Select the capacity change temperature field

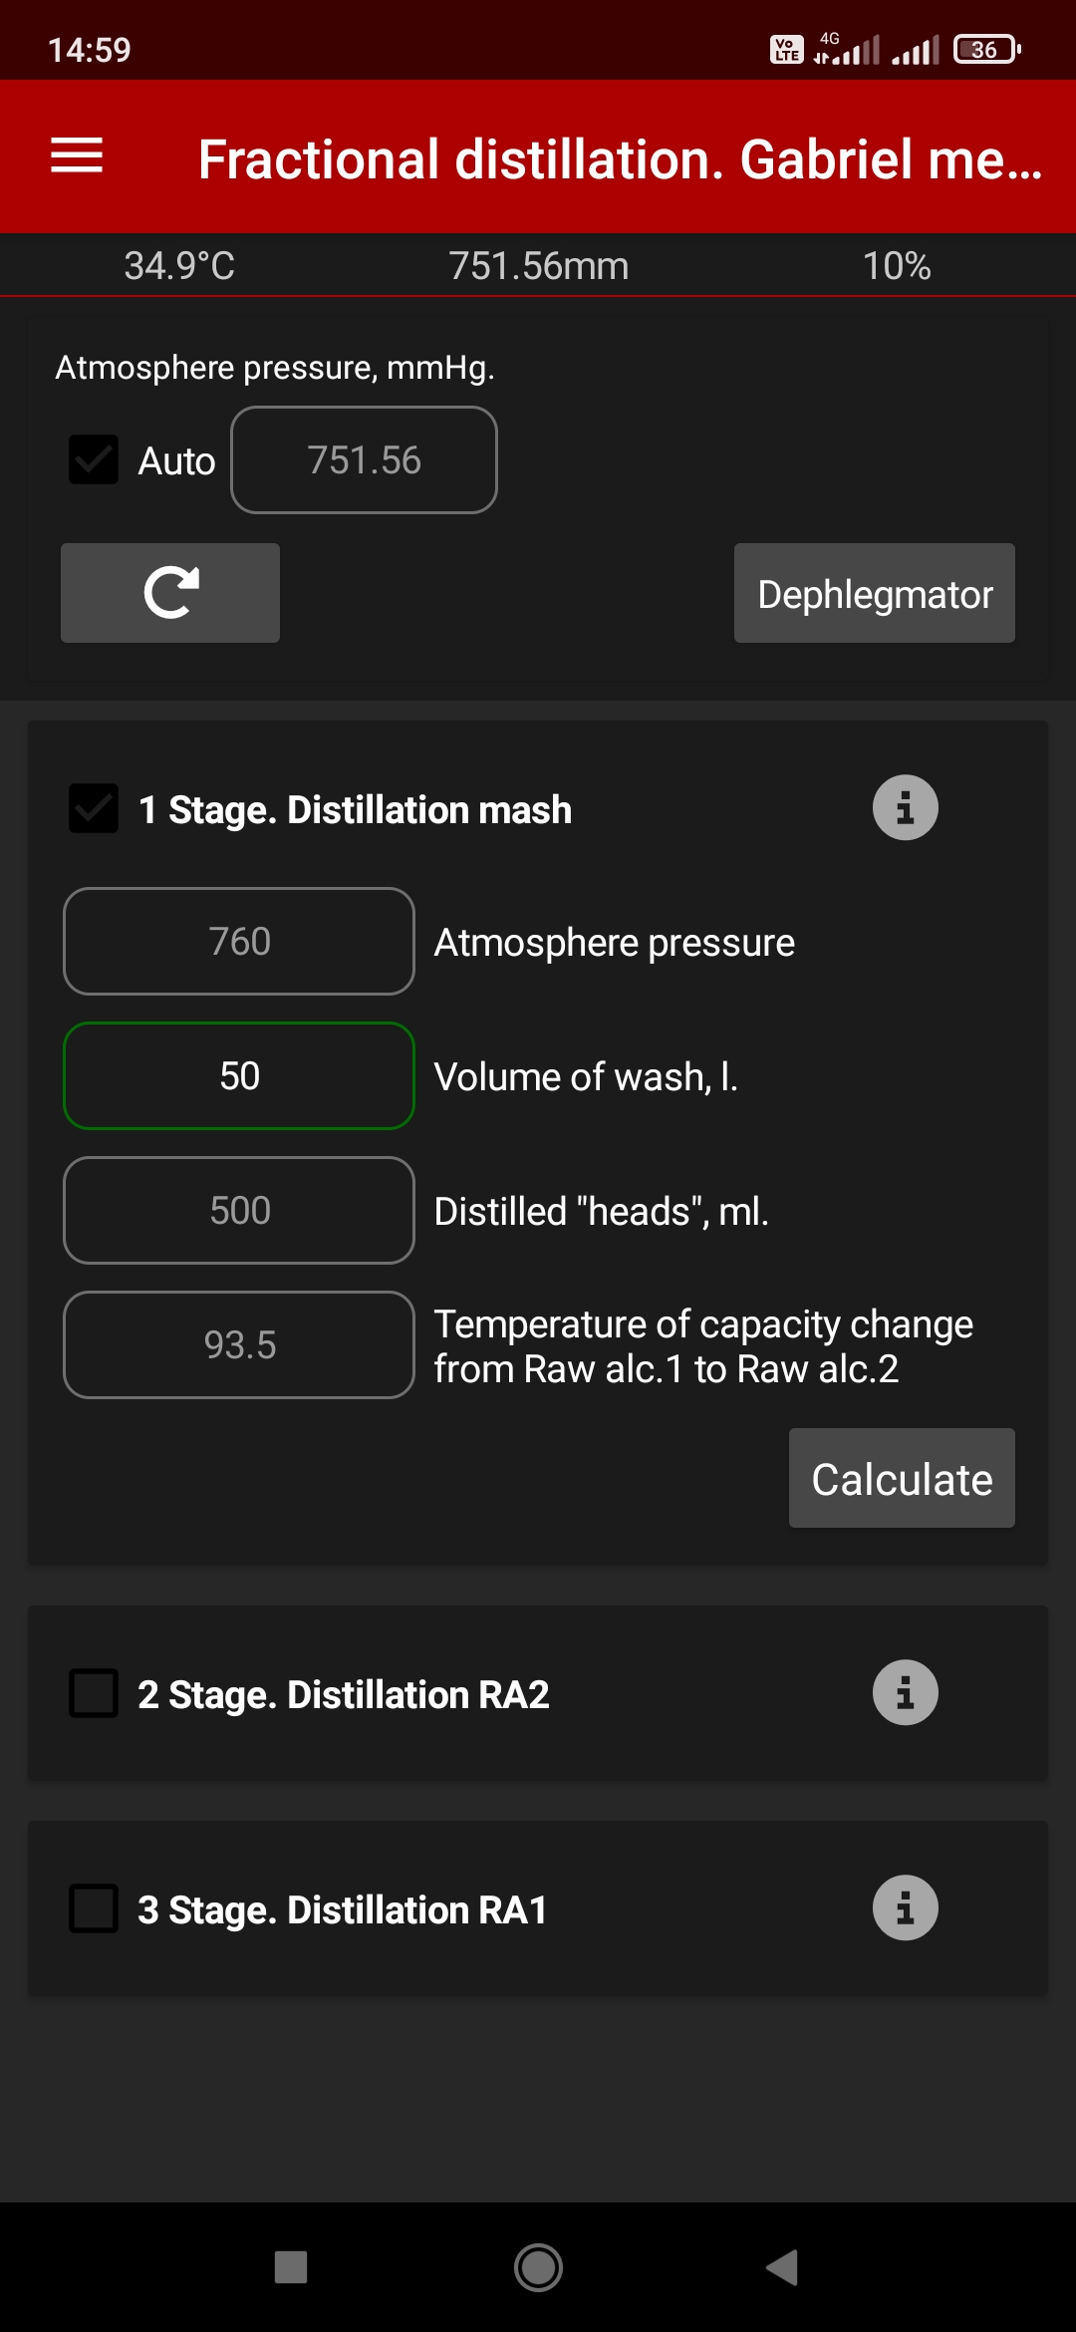239,1345
